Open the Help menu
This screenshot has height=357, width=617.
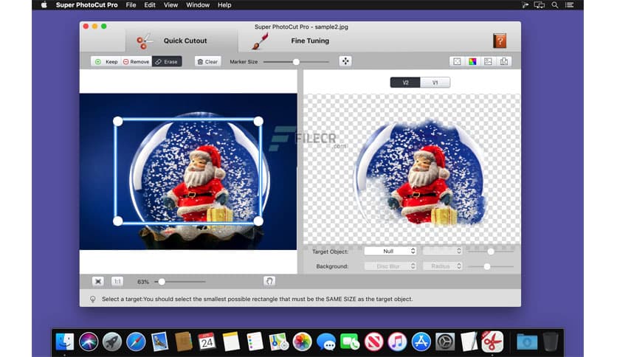pyautogui.click(x=224, y=5)
